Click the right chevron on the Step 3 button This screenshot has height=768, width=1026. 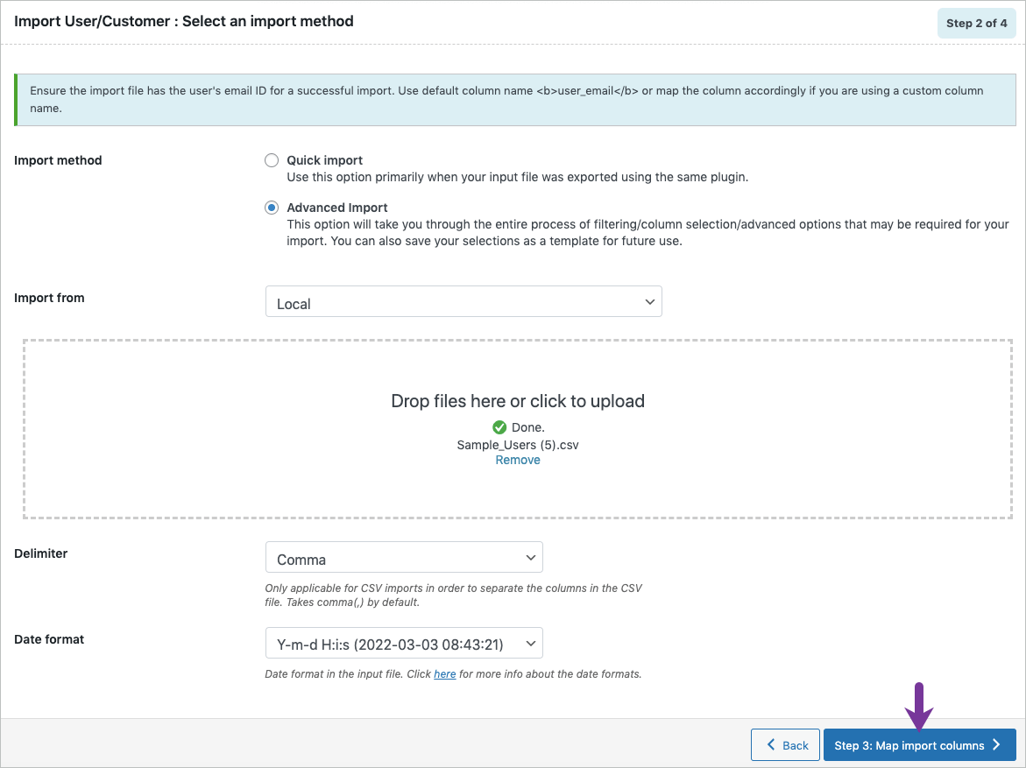coord(1000,744)
